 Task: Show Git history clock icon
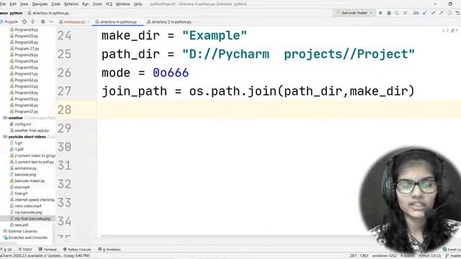449,13
